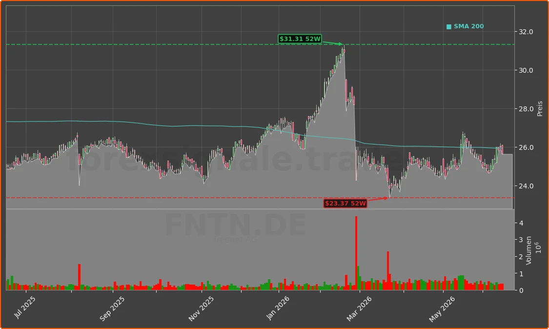
Task: Click the volume axis value 2
Action: click(x=521, y=257)
